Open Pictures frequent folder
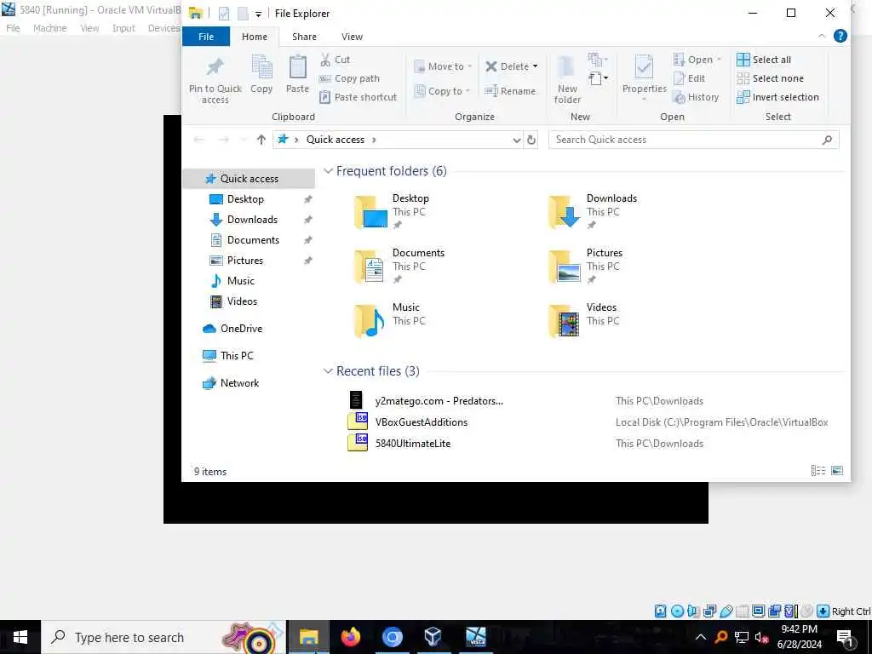Screen dimensions: 872x654 point(586,267)
